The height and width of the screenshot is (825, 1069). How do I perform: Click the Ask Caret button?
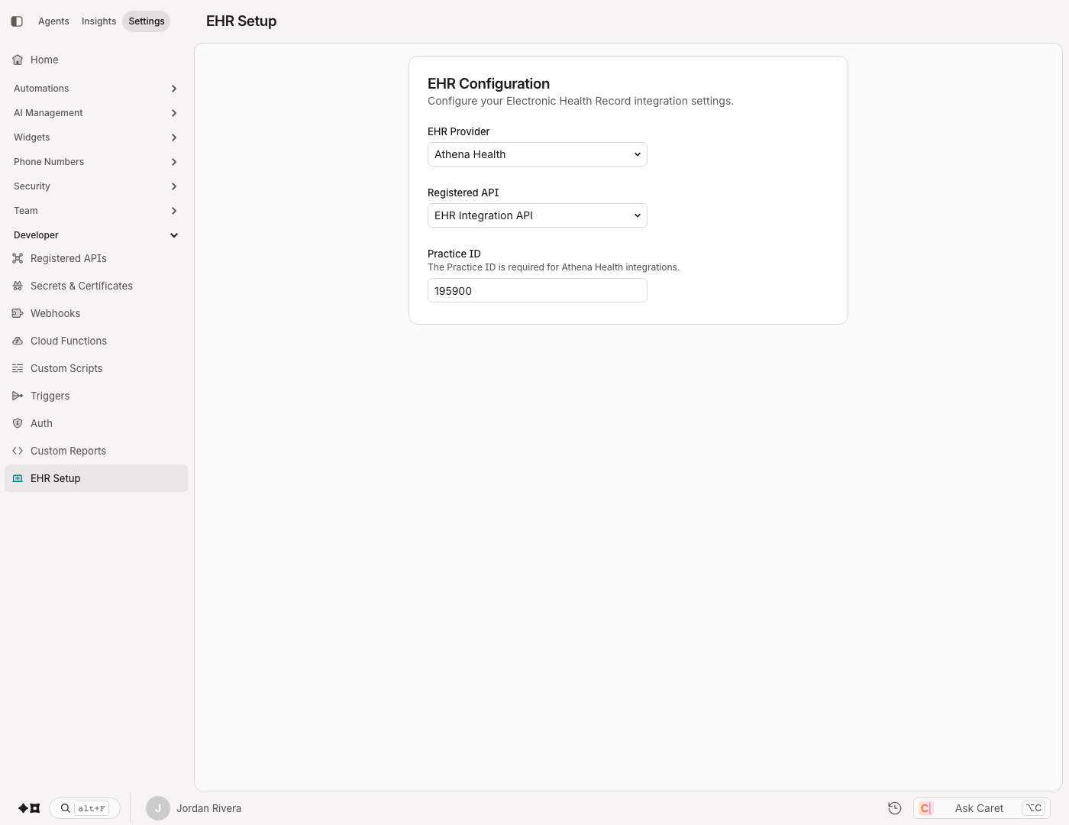point(982,808)
